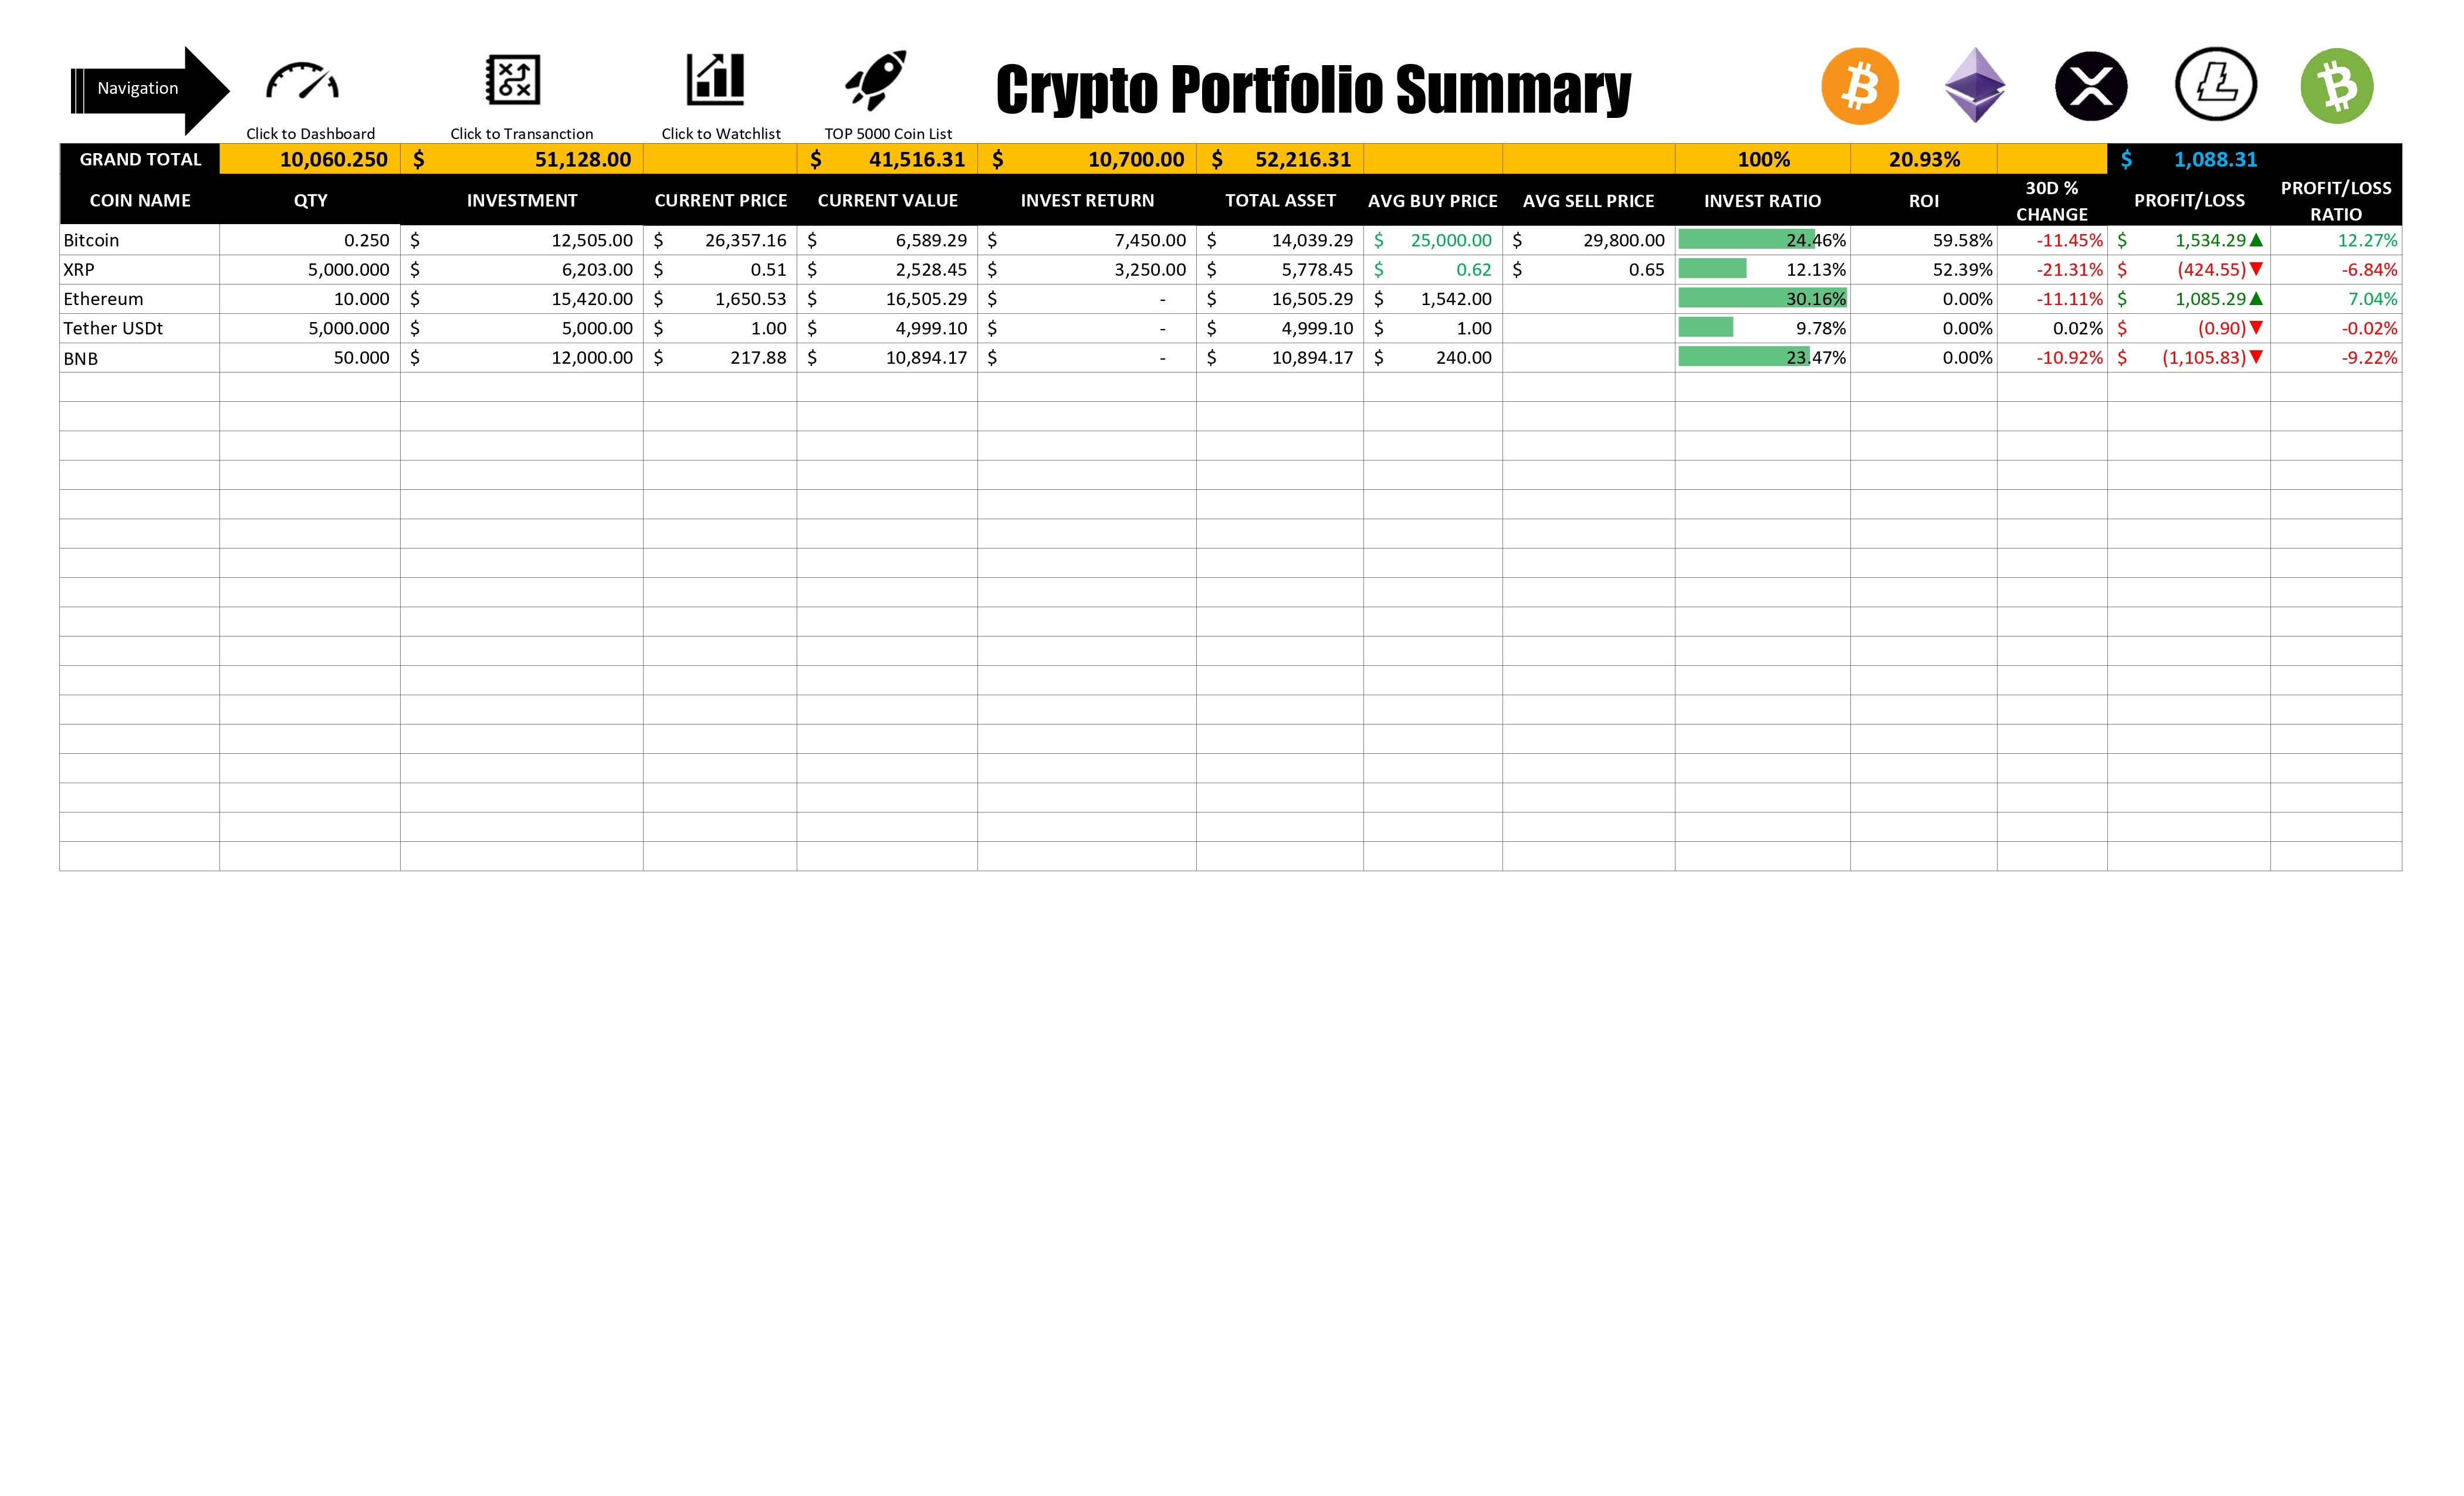
Task: Click BNB current price 217.88
Action: tap(720, 357)
